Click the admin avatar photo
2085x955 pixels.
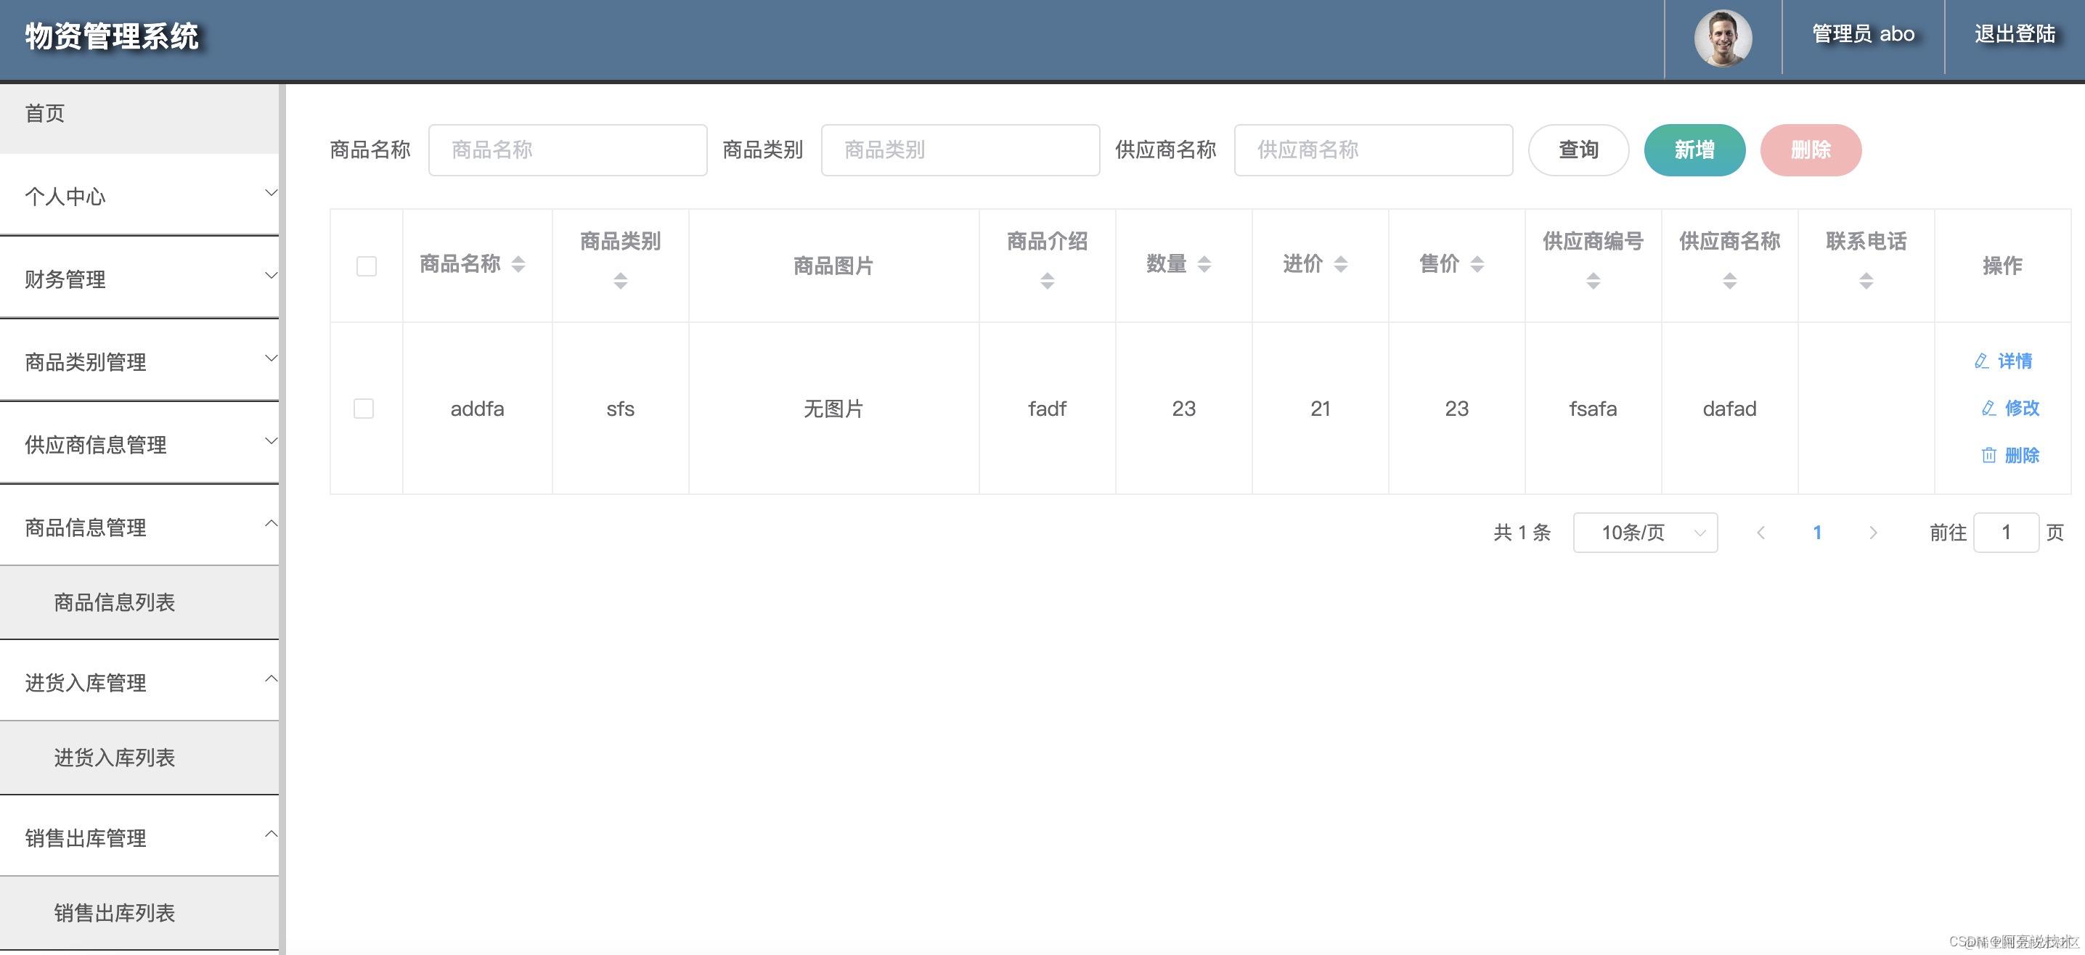pyautogui.click(x=1723, y=37)
